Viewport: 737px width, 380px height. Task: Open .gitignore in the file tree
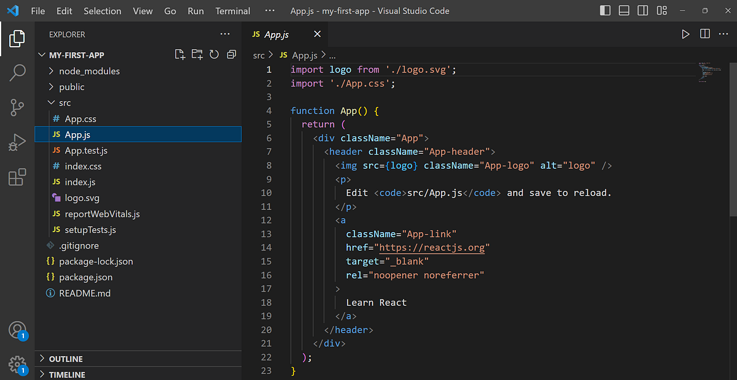point(138,246)
